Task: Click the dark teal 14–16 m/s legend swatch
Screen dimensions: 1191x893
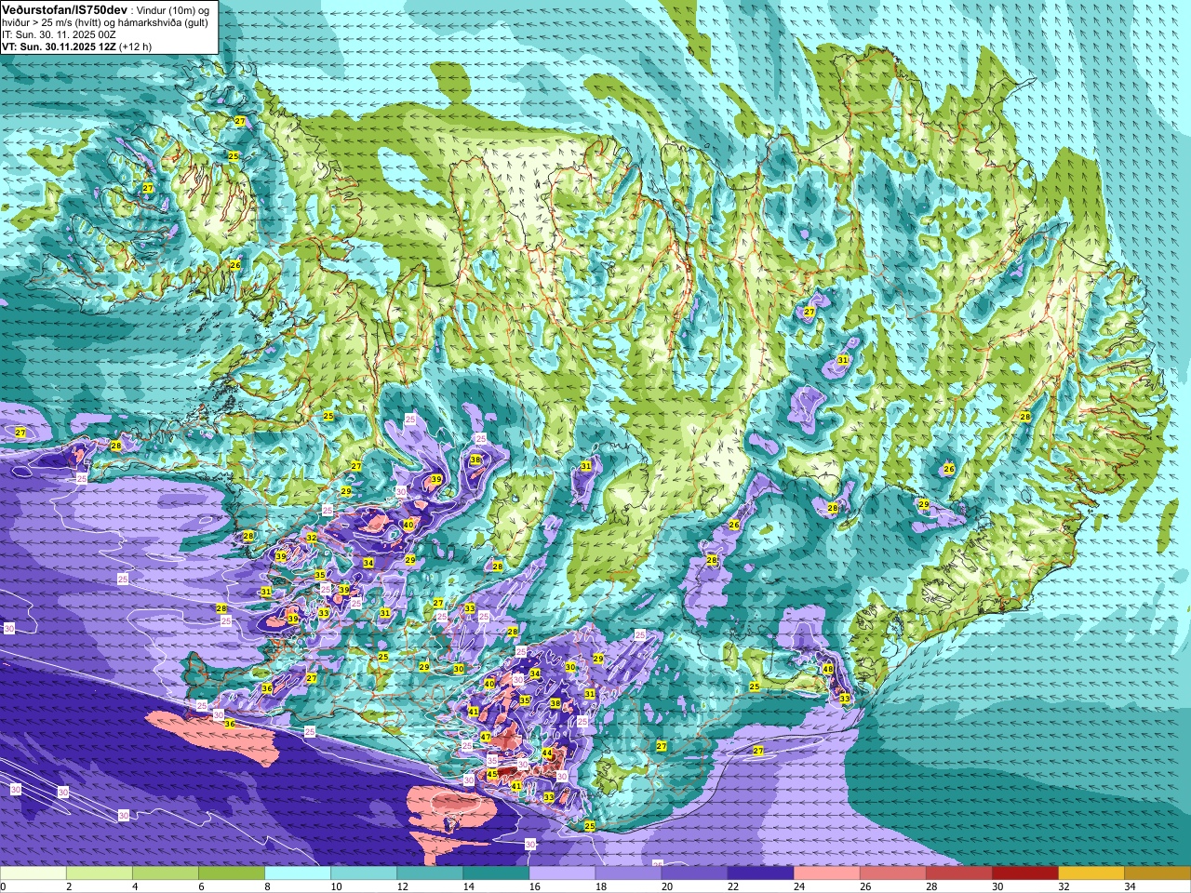Action: (496, 873)
